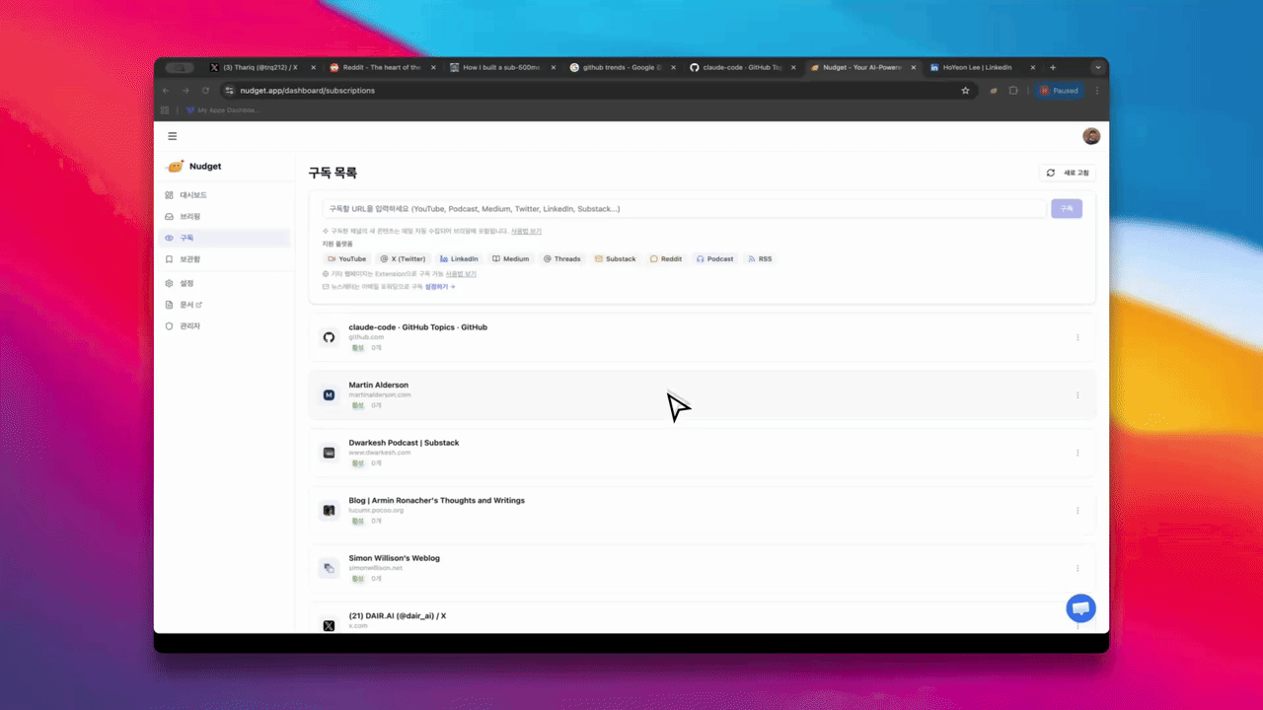The height and width of the screenshot is (710, 1263).
Task: Click Simon Willison's Weblog site icon
Action: click(x=330, y=568)
